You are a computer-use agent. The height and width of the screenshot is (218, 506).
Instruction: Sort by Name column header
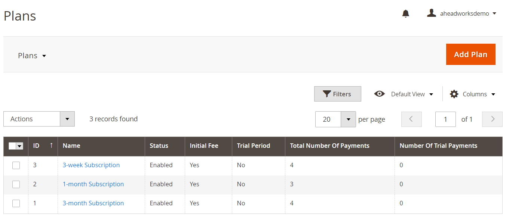point(71,146)
